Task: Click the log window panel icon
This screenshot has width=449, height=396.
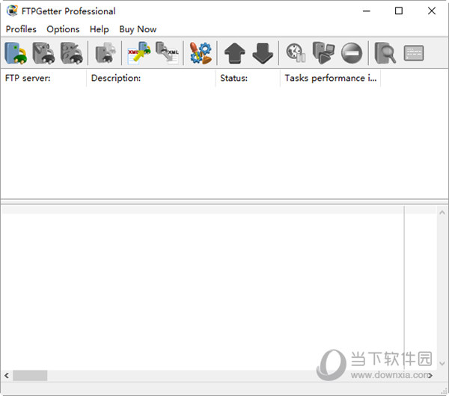Action: pos(414,53)
